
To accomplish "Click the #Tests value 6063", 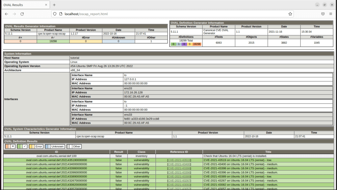I will pyautogui.click(x=219, y=43).
